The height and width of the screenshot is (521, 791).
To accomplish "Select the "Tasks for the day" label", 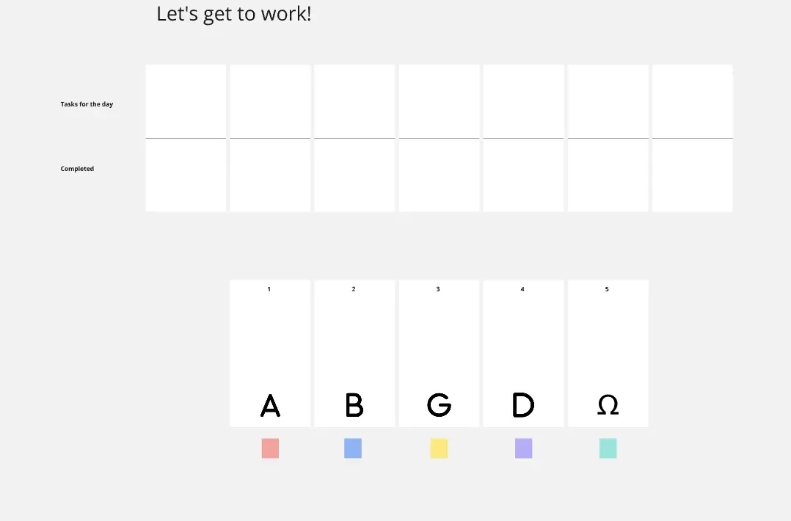I will [87, 104].
